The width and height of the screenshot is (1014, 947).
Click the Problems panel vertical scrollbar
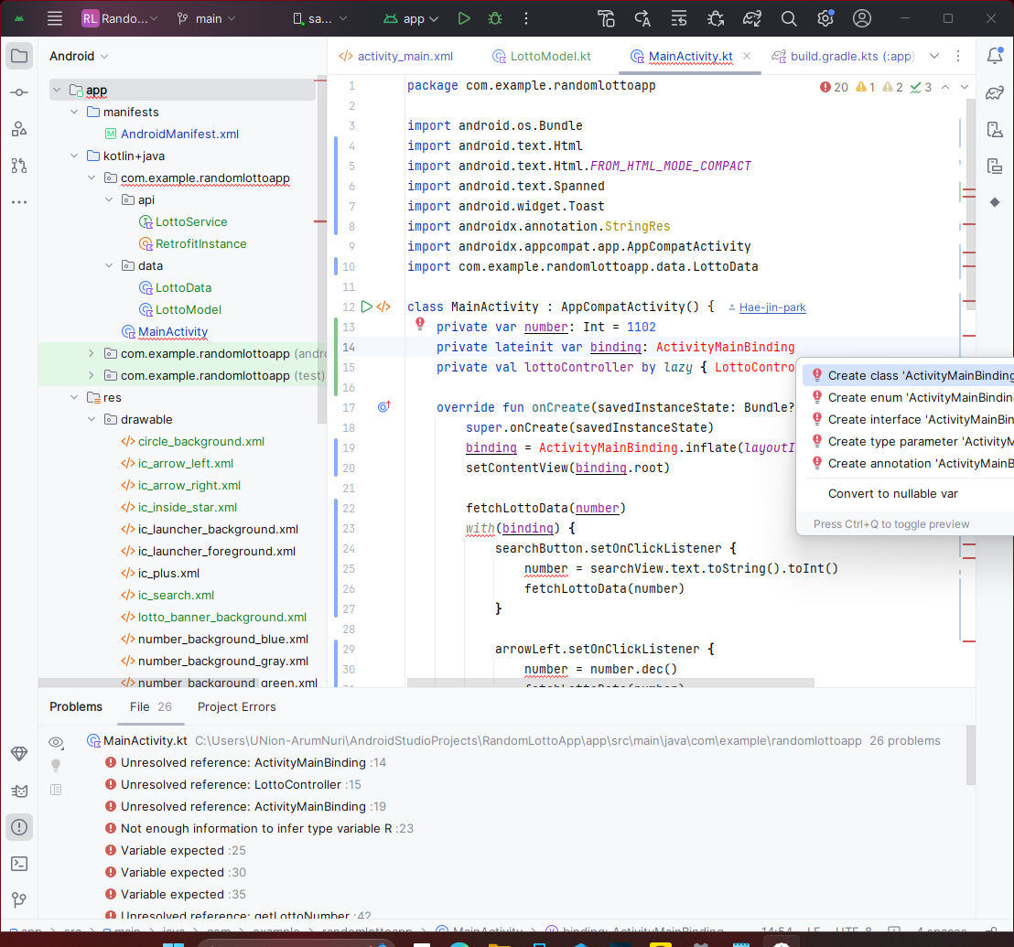[971, 755]
